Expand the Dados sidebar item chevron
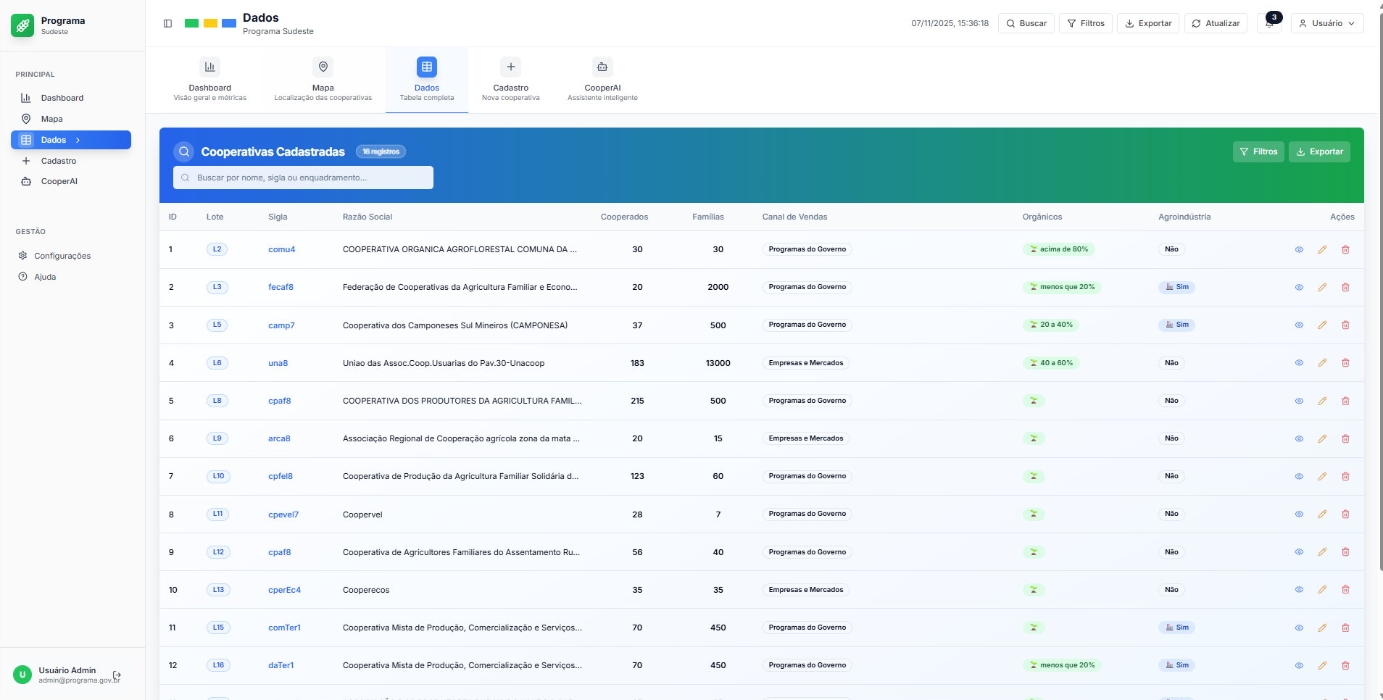This screenshot has height=700, width=1383. click(78, 140)
